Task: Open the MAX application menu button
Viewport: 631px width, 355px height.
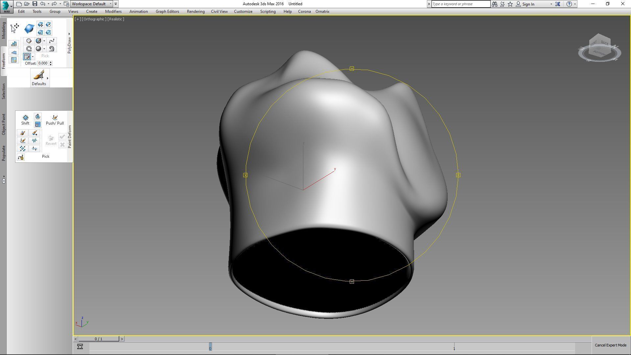Action: coord(7,6)
